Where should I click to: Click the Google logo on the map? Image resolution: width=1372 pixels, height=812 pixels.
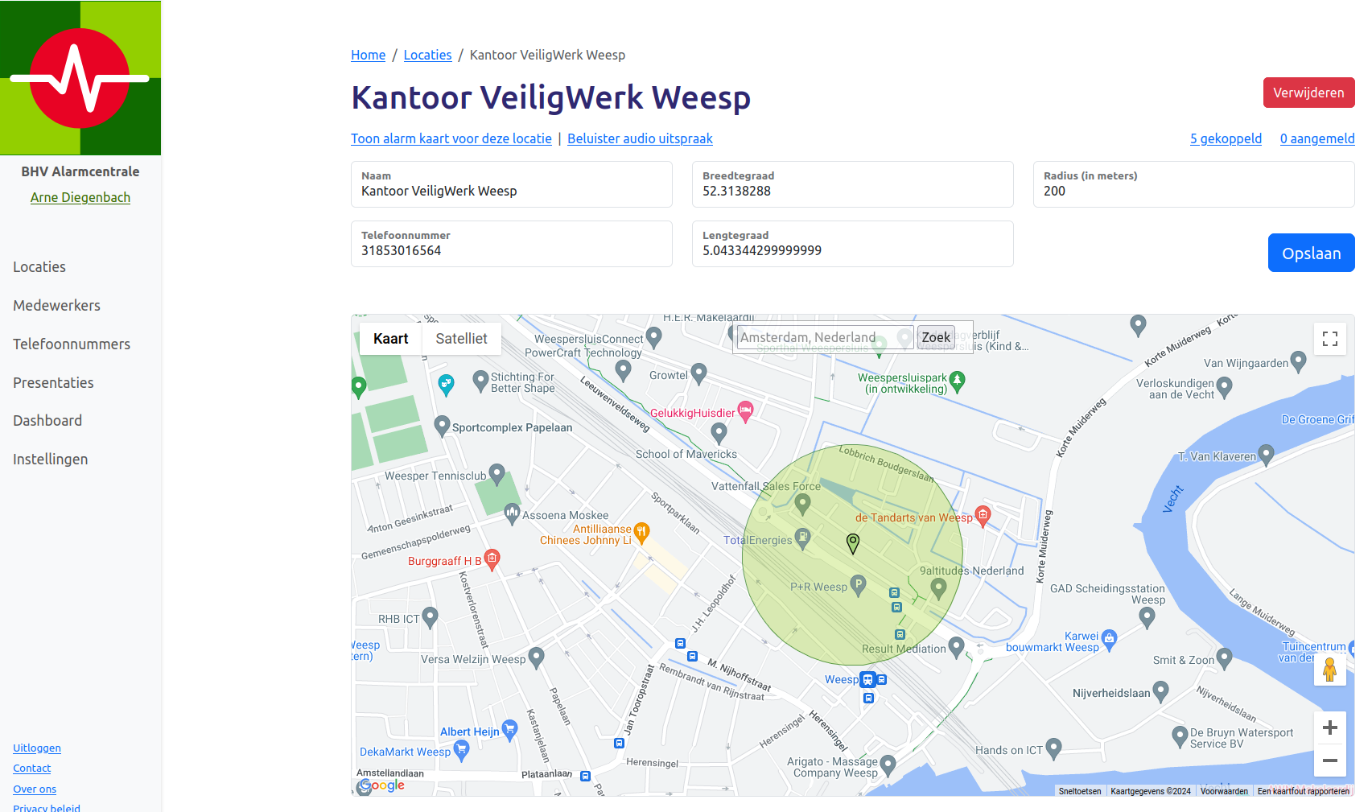(381, 785)
